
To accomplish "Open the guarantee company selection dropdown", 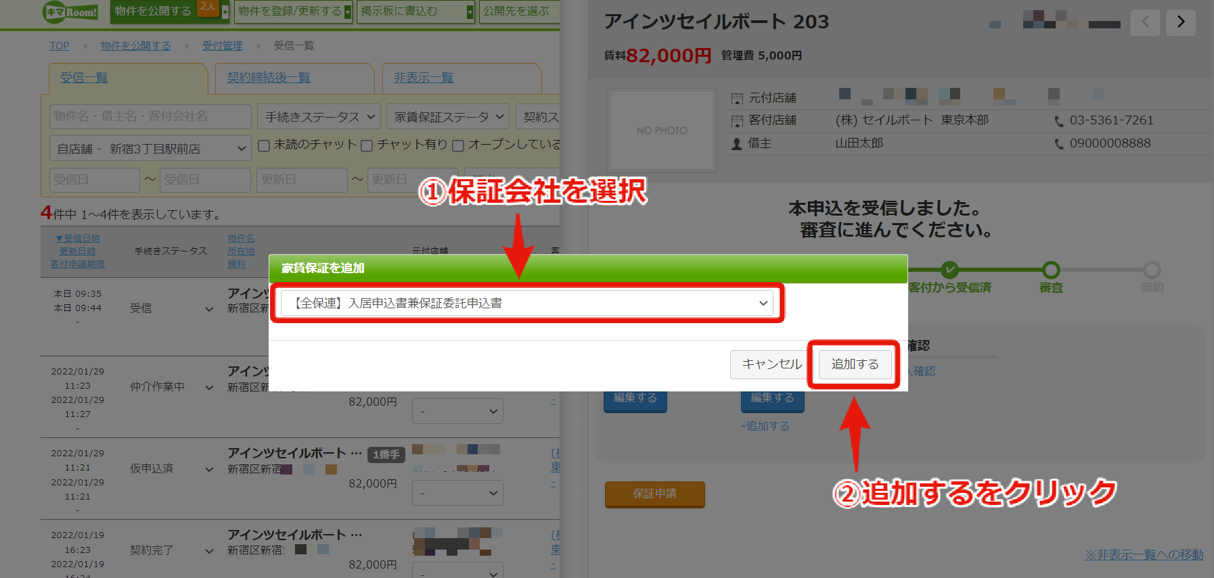I will point(527,304).
